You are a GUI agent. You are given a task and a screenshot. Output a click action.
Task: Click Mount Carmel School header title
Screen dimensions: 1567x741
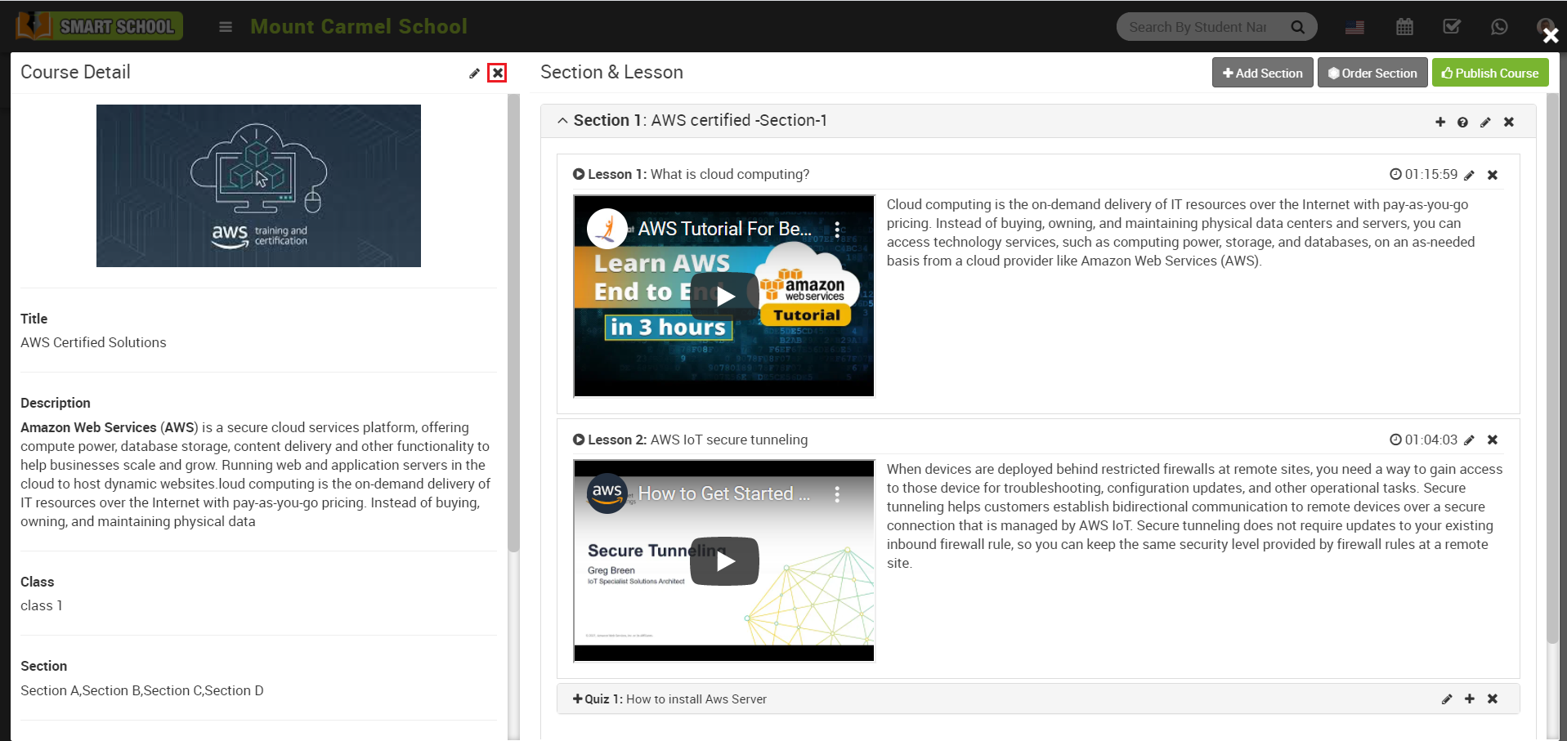(359, 26)
